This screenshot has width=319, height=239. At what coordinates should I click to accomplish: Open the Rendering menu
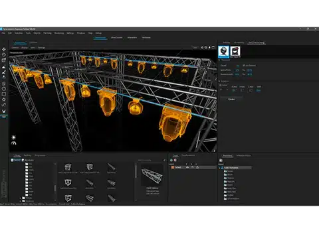click(59, 33)
